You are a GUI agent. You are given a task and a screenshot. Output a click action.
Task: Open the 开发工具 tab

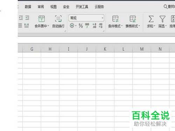pos(82,7)
